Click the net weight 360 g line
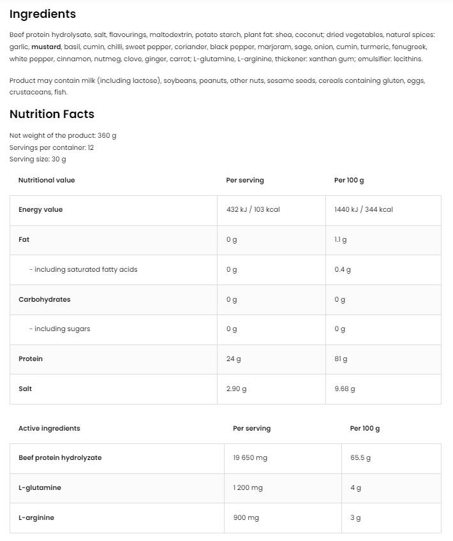 pos(63,135)
